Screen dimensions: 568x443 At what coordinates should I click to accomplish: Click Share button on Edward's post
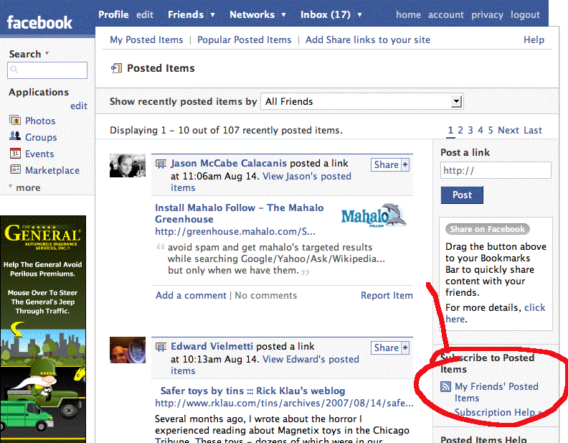(x=390, y=348)
